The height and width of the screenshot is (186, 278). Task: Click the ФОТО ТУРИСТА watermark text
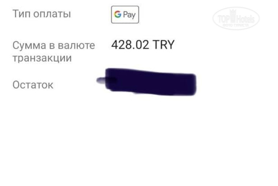[x=236, y=25]
